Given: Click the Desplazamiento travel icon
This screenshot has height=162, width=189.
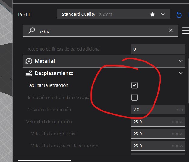Looking at the screenshot, I should click(29, 73).
